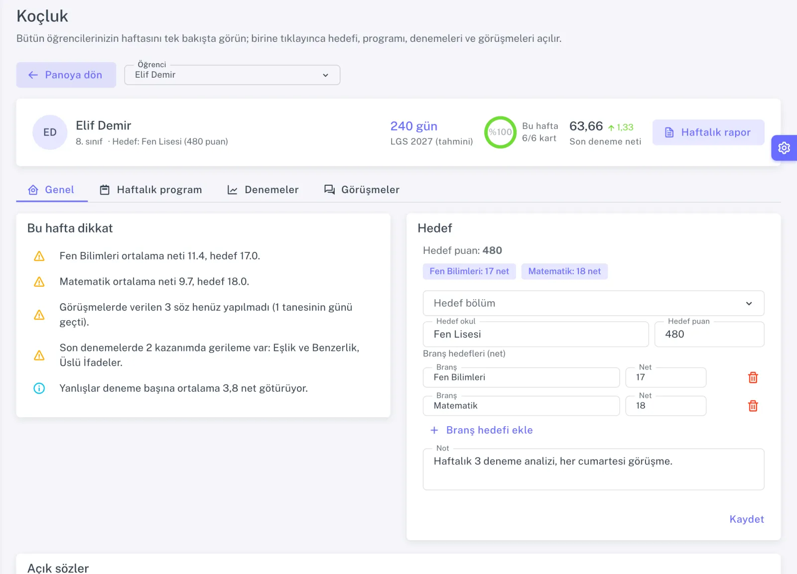Switch to the Haftalık program tab

click(x=151, y=190)
